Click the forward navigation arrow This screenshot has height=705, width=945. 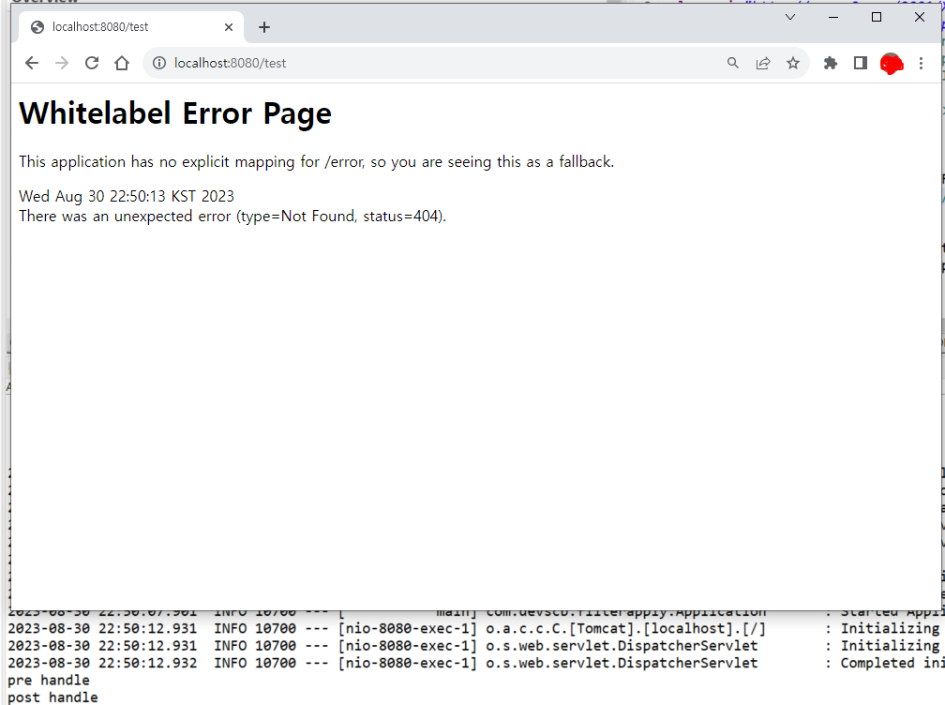(62, 63)
